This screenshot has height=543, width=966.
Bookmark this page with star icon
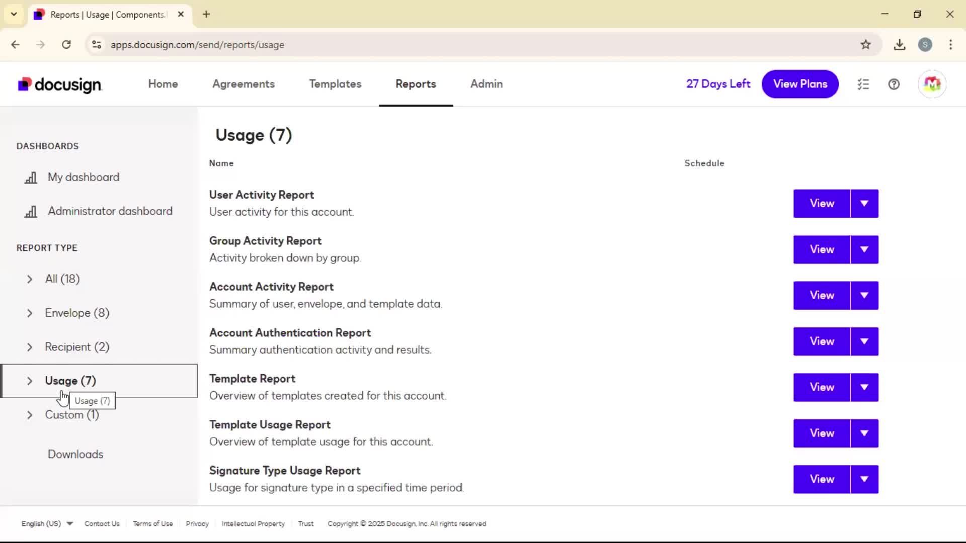(x=865, y=45)
